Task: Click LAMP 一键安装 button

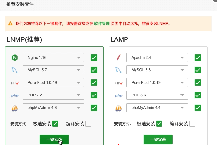Action: click(x=158, y=139)
